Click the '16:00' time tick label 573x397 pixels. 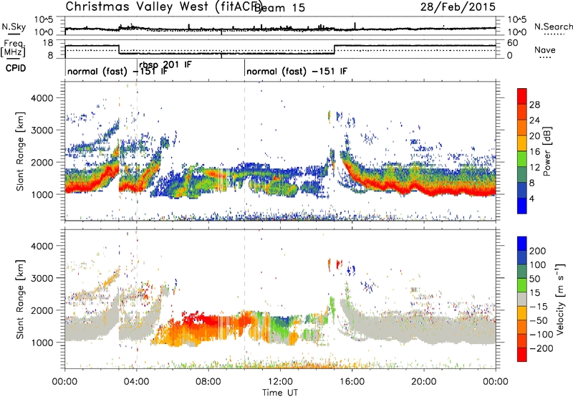point(352,382)
